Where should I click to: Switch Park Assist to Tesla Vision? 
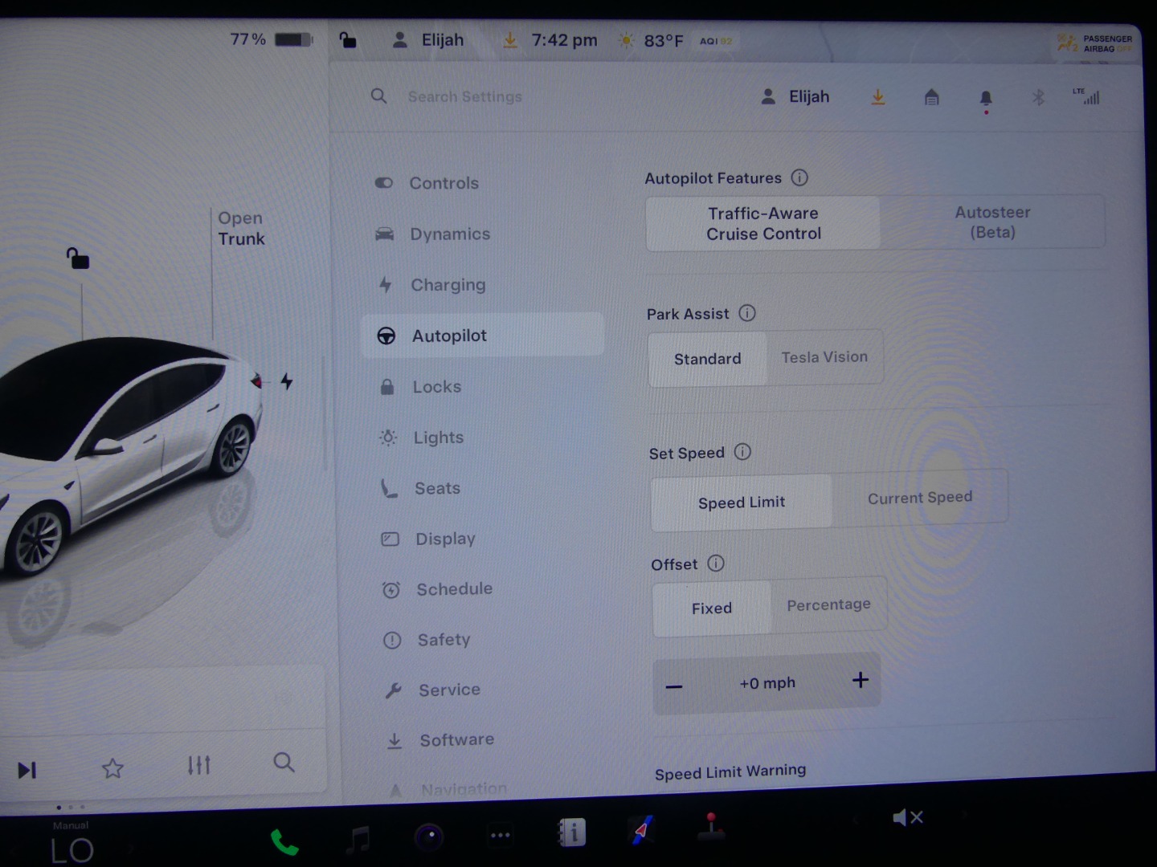[x=824, y=357]
